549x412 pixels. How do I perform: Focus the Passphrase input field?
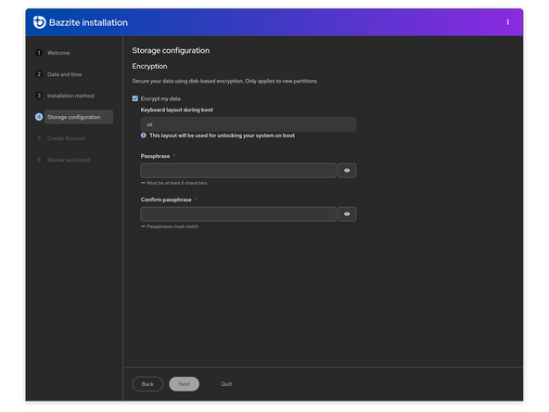coord(238,171)
